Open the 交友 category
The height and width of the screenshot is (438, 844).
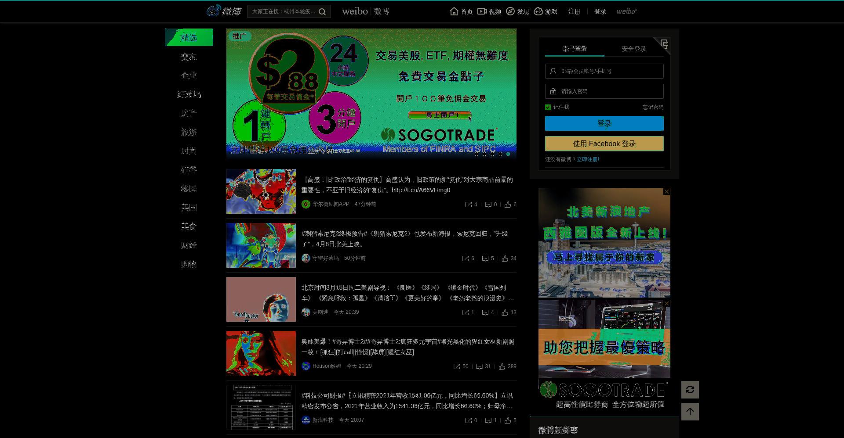[189, 57]
